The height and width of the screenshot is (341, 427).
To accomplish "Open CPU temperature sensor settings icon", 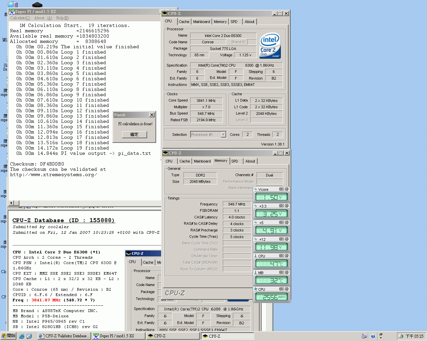I will click(x=282, y=256).
